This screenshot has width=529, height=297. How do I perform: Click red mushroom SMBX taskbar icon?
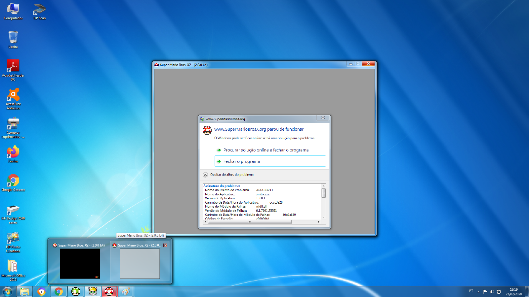(x=109, y=292)
